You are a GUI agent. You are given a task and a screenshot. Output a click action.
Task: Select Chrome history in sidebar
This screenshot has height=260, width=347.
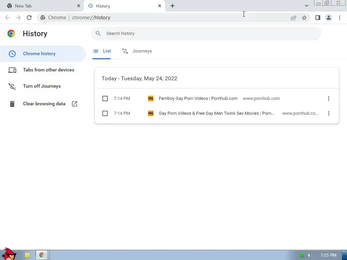tap(43, 54)
